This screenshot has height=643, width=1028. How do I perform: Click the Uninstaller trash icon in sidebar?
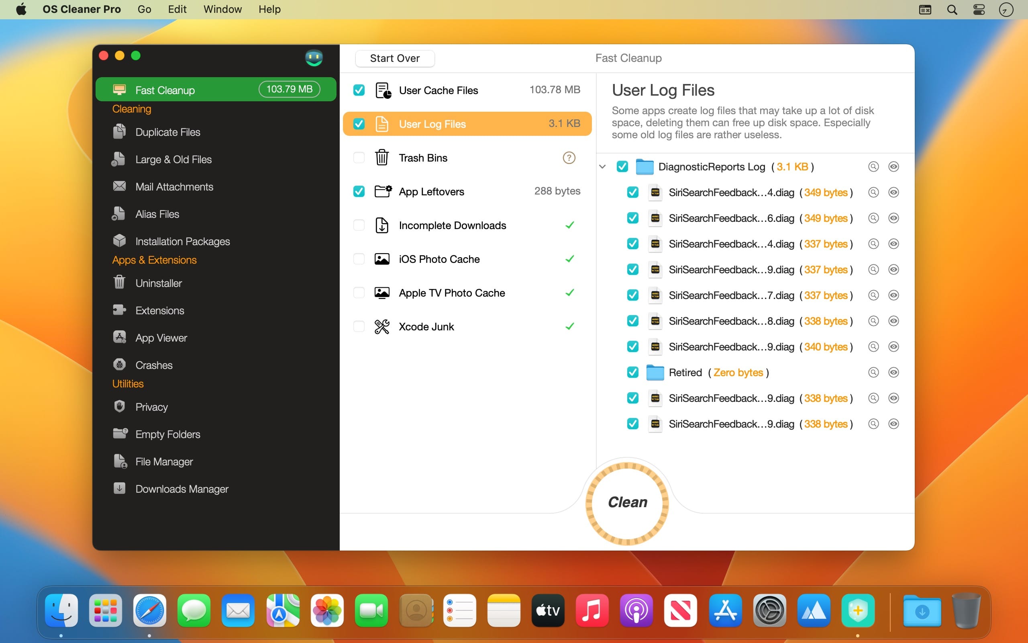(x=119, y=283)
